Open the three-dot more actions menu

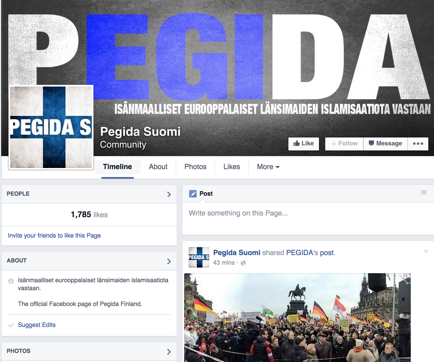coord(418,144)
